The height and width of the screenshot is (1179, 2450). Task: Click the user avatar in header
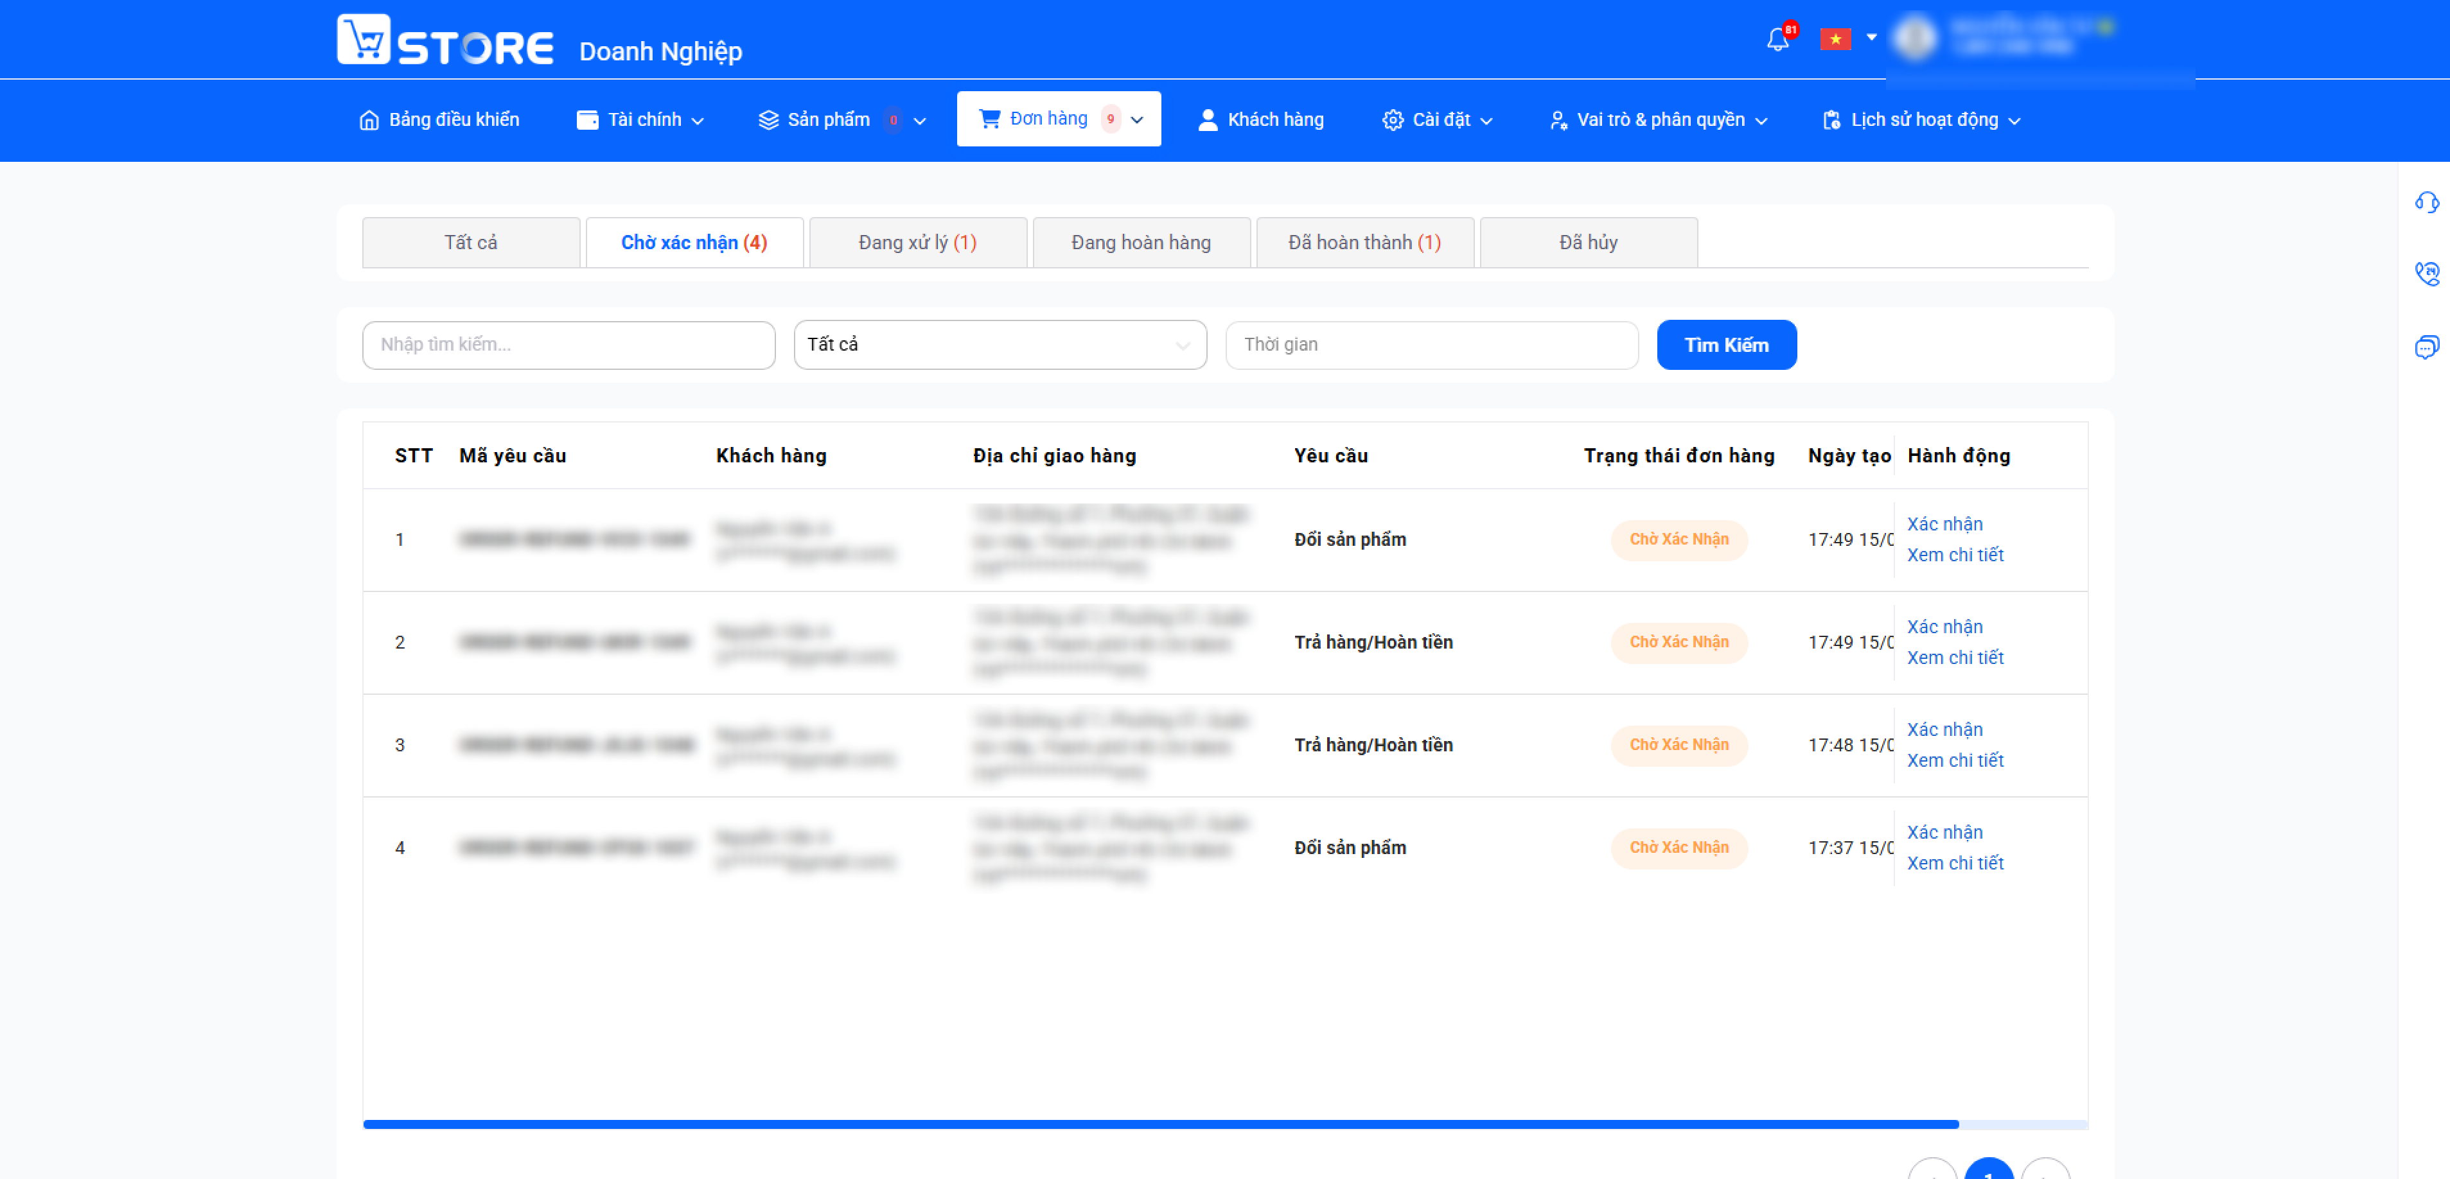click(1914, 38)
